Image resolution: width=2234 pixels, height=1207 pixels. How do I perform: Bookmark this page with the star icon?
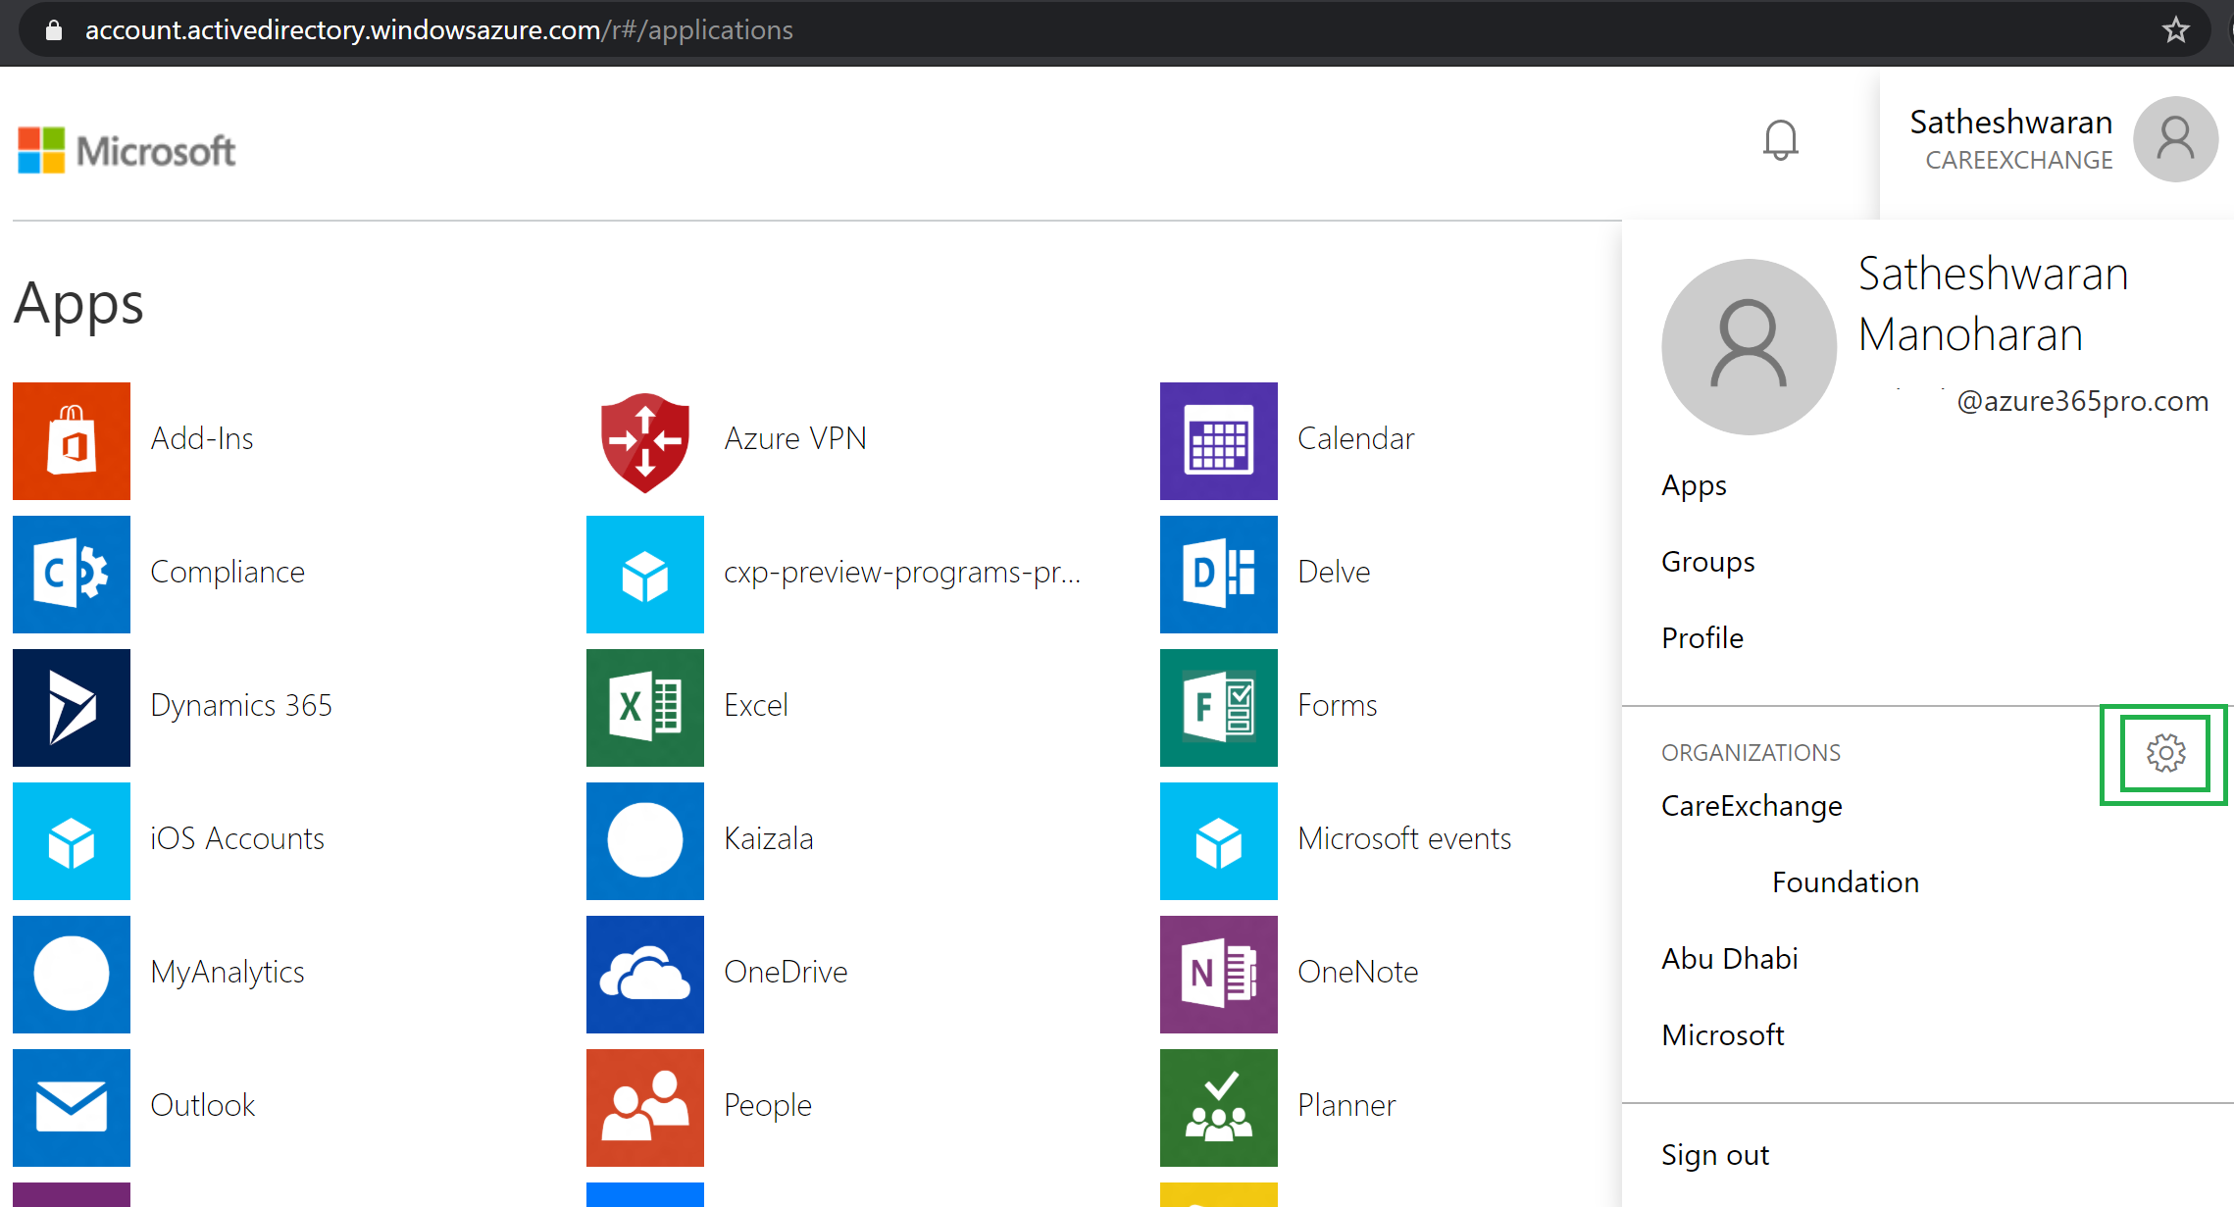pos(2175,30)
